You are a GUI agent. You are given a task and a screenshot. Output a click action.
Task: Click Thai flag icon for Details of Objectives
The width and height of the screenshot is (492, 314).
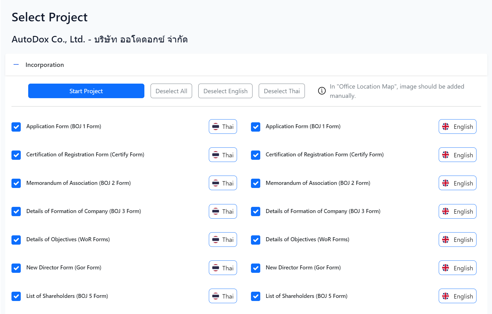(x=216, y=240)
